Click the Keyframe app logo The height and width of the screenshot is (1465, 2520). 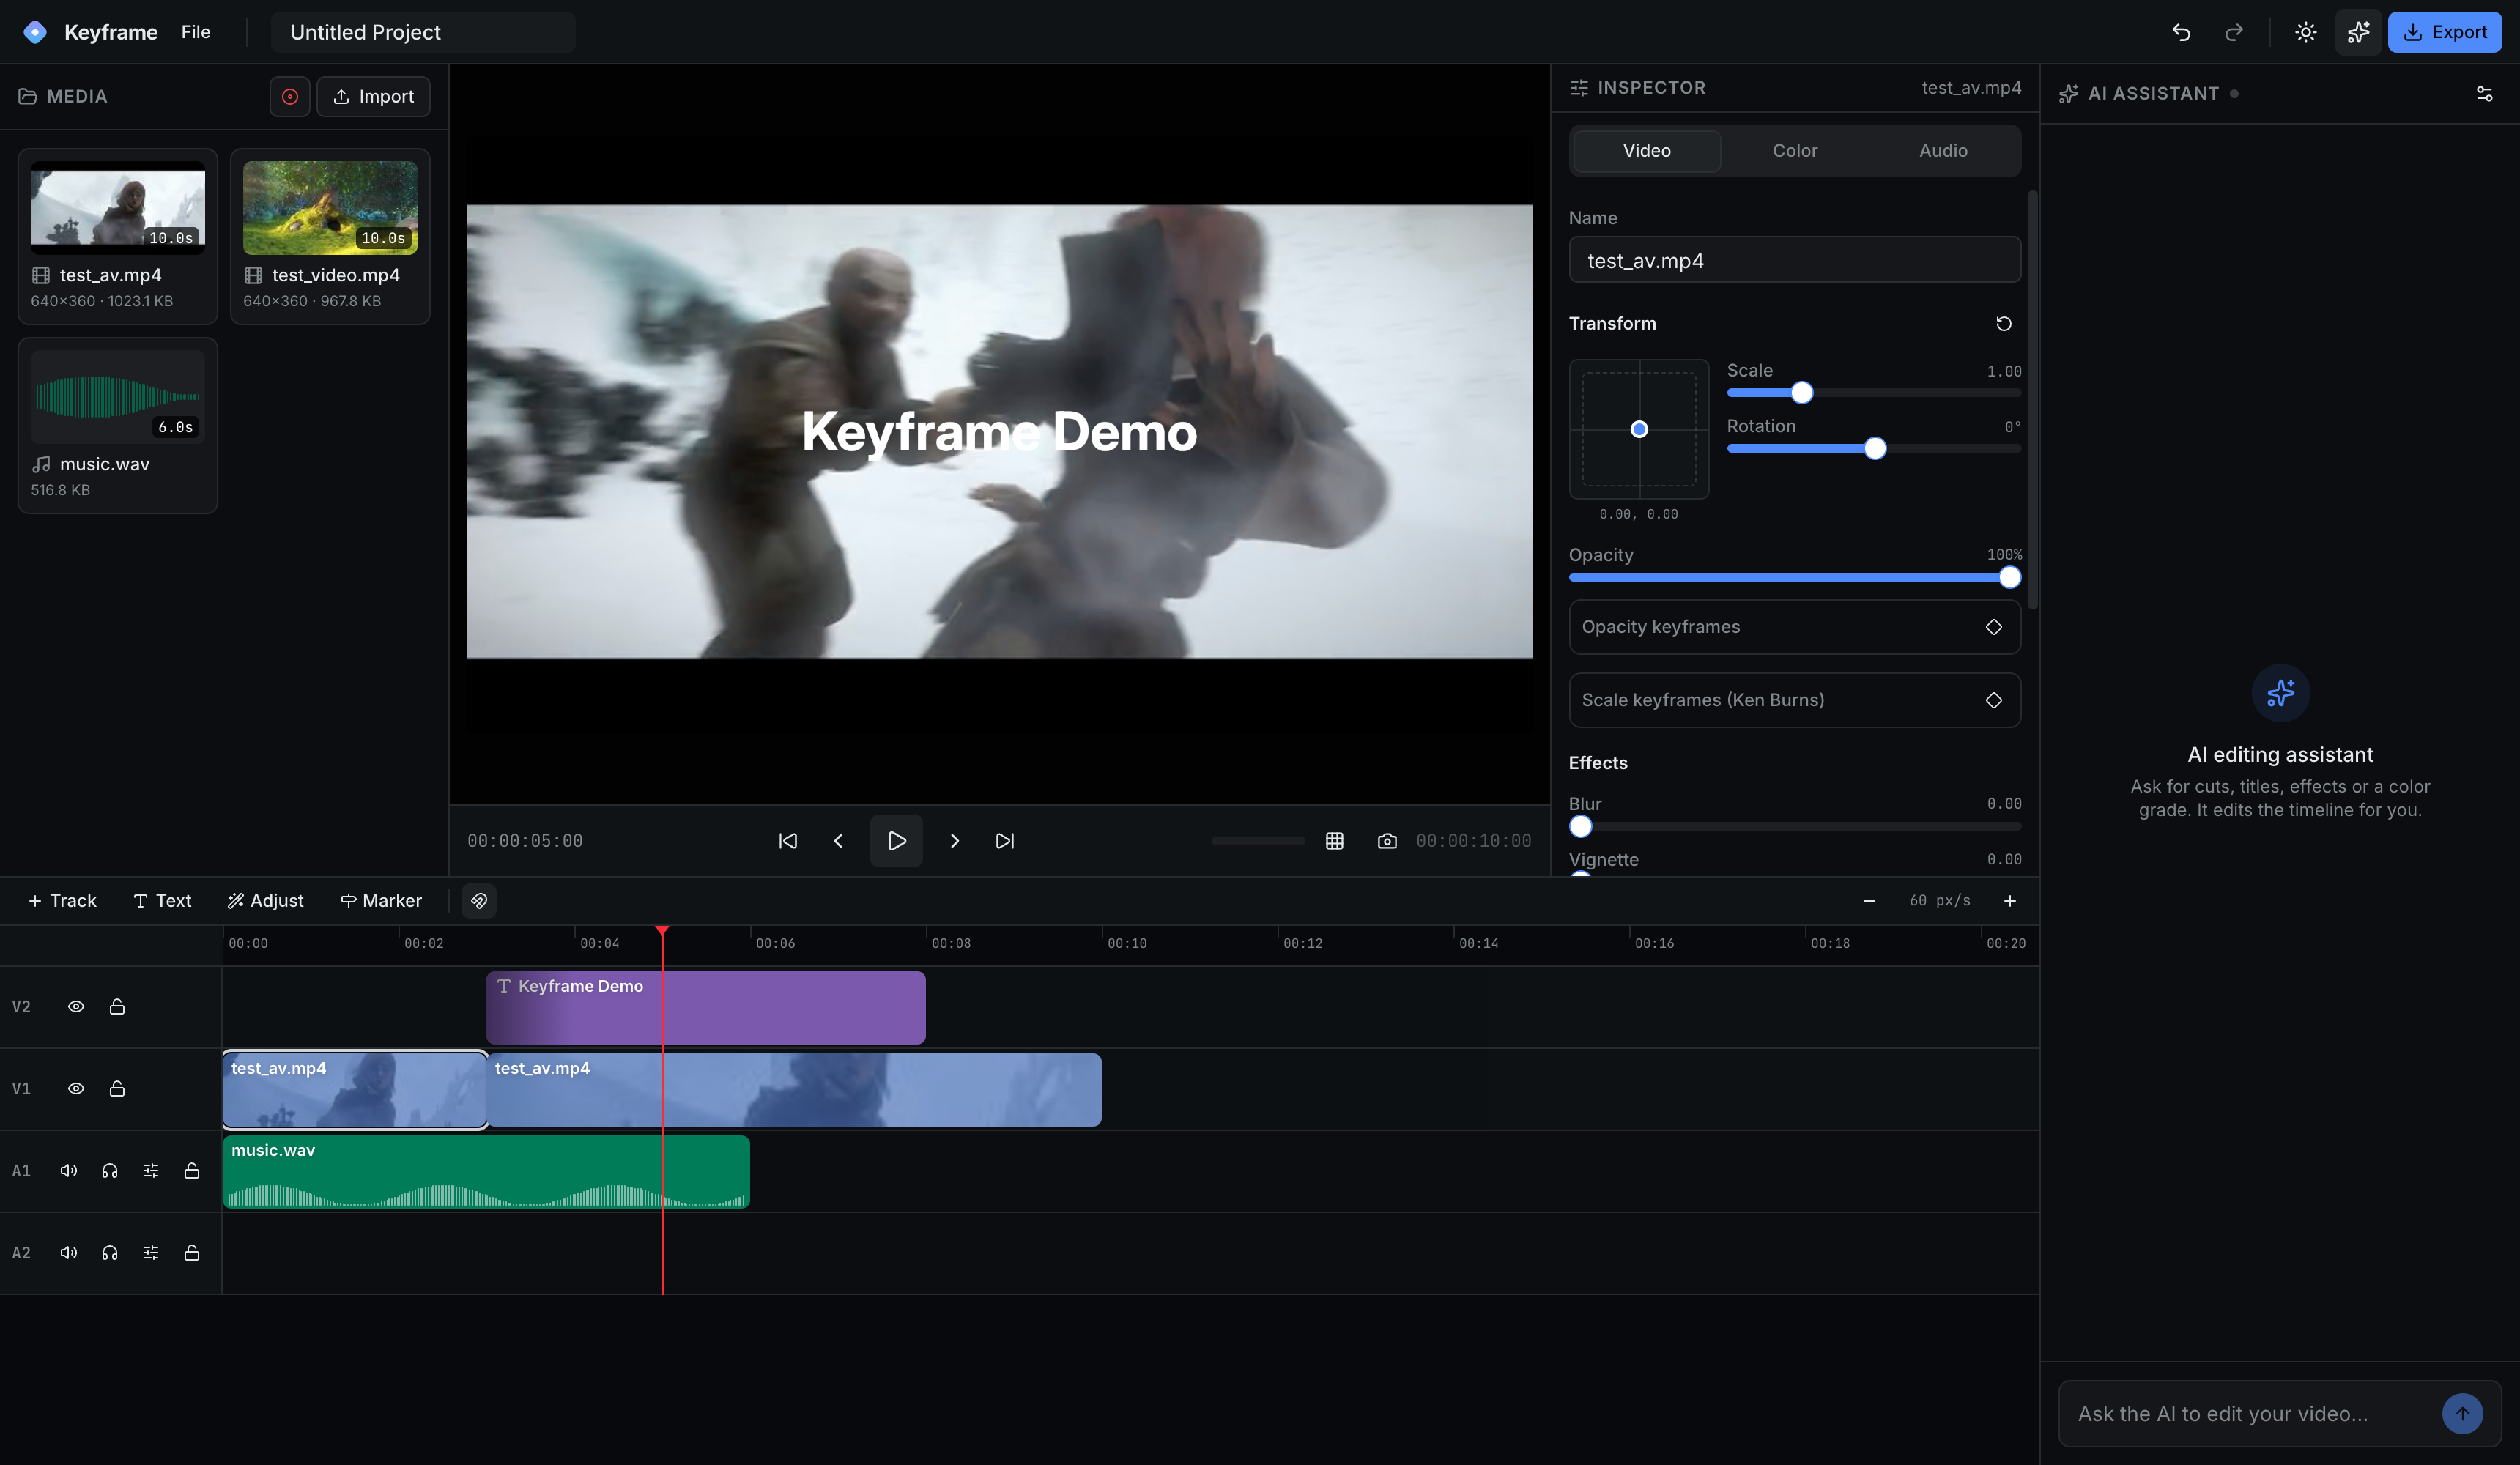35,32
